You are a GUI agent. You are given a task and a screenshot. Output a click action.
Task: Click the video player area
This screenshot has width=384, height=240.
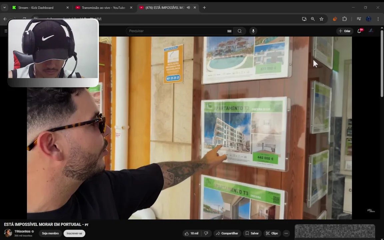coord(189,128)
